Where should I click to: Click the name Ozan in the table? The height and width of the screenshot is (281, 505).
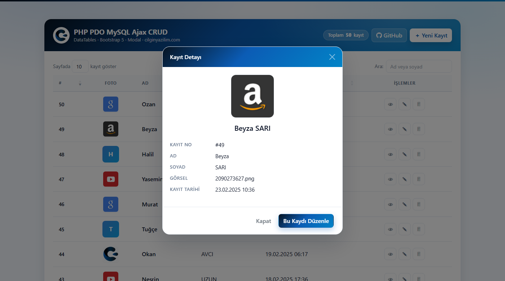[149, 104]
